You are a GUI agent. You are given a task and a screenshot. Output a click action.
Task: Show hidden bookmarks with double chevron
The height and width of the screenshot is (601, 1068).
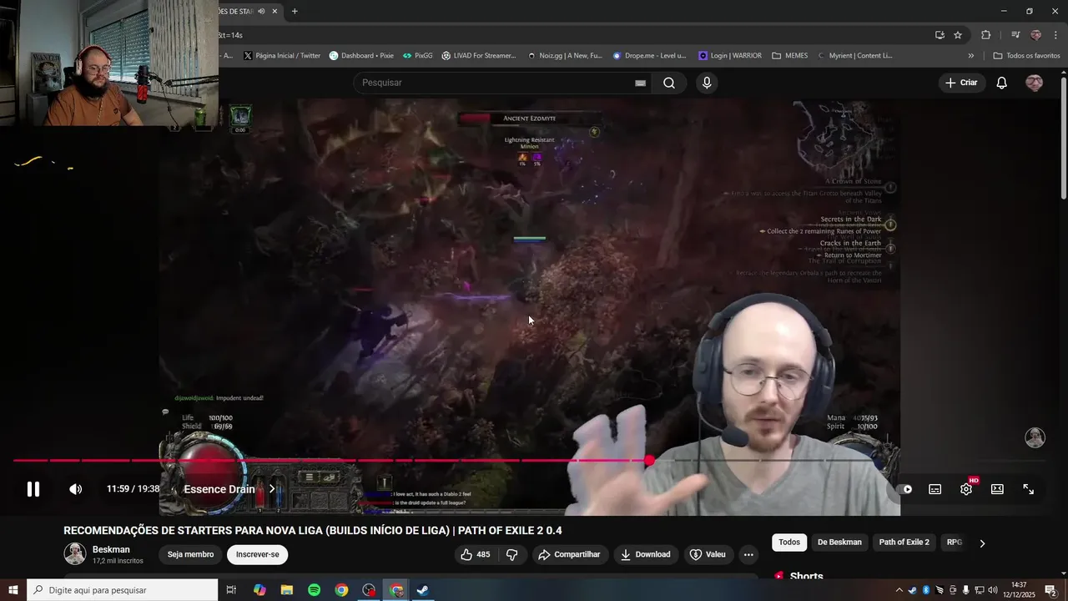click(x=970, y=56)
